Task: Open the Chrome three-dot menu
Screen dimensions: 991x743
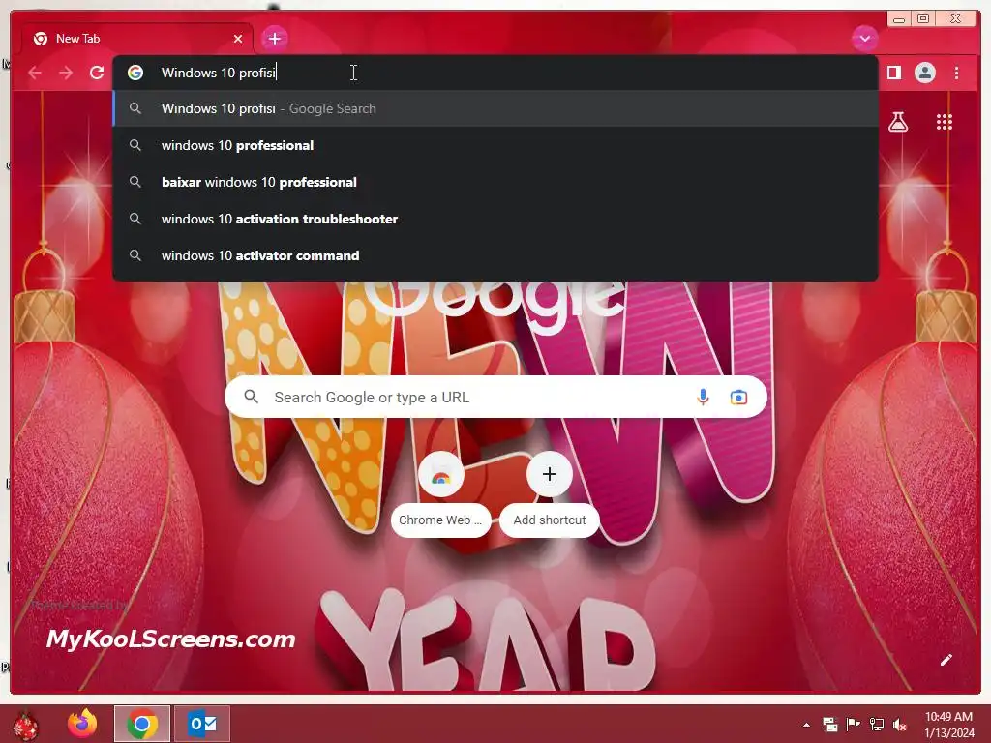Action: (x=957, y=73)
